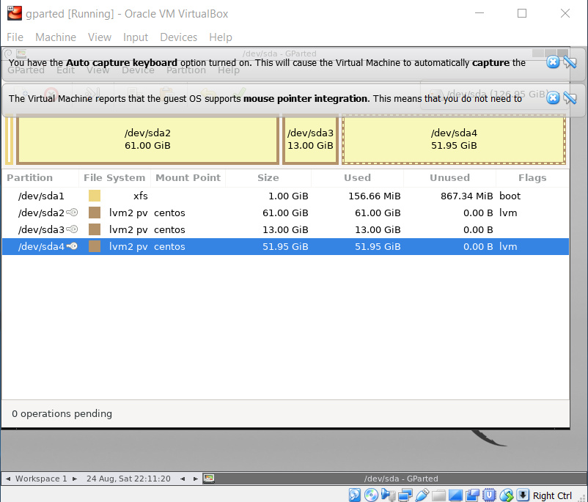
Task: Select the /dev/sda4 partition row
Action: coord(285,247)
